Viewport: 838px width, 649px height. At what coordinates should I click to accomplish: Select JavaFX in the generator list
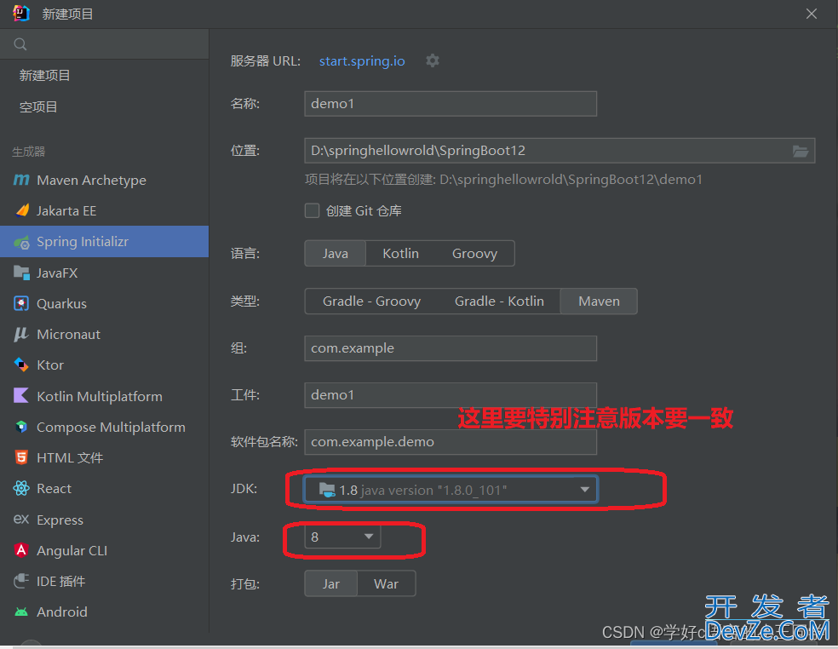[x=104, y=273]
